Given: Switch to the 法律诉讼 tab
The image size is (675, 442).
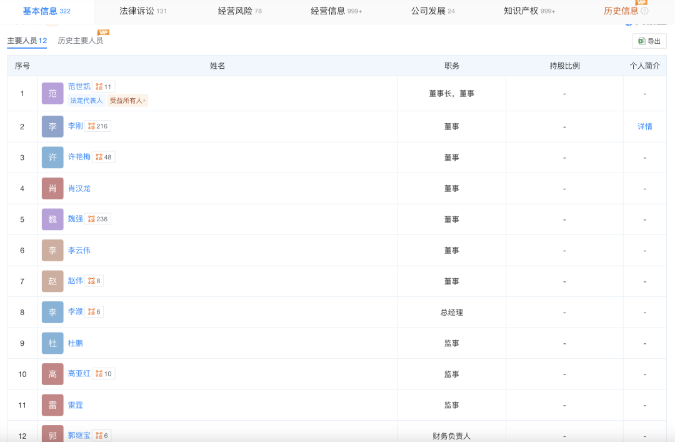Looking at the screenshot, I should point(142,11).
